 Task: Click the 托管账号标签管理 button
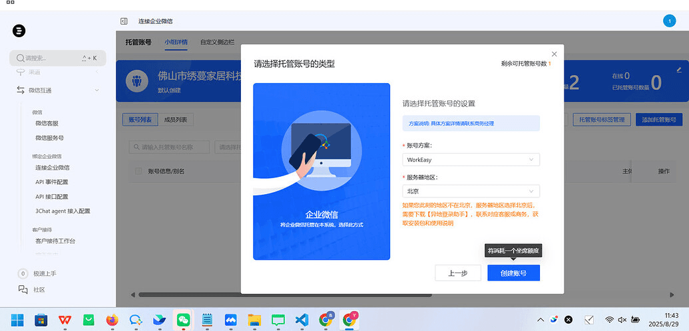(602, 120)
